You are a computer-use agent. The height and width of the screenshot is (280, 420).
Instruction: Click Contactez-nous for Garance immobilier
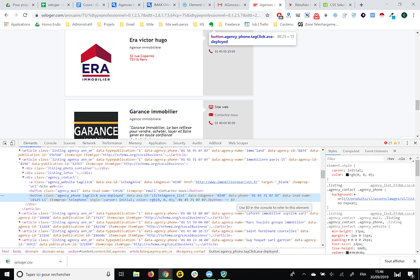[226, 115]
